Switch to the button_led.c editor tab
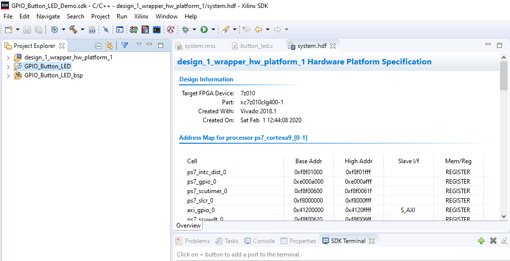Image resolution: width=510 pixels, height=261 pixels. click(x=253, y=46)
